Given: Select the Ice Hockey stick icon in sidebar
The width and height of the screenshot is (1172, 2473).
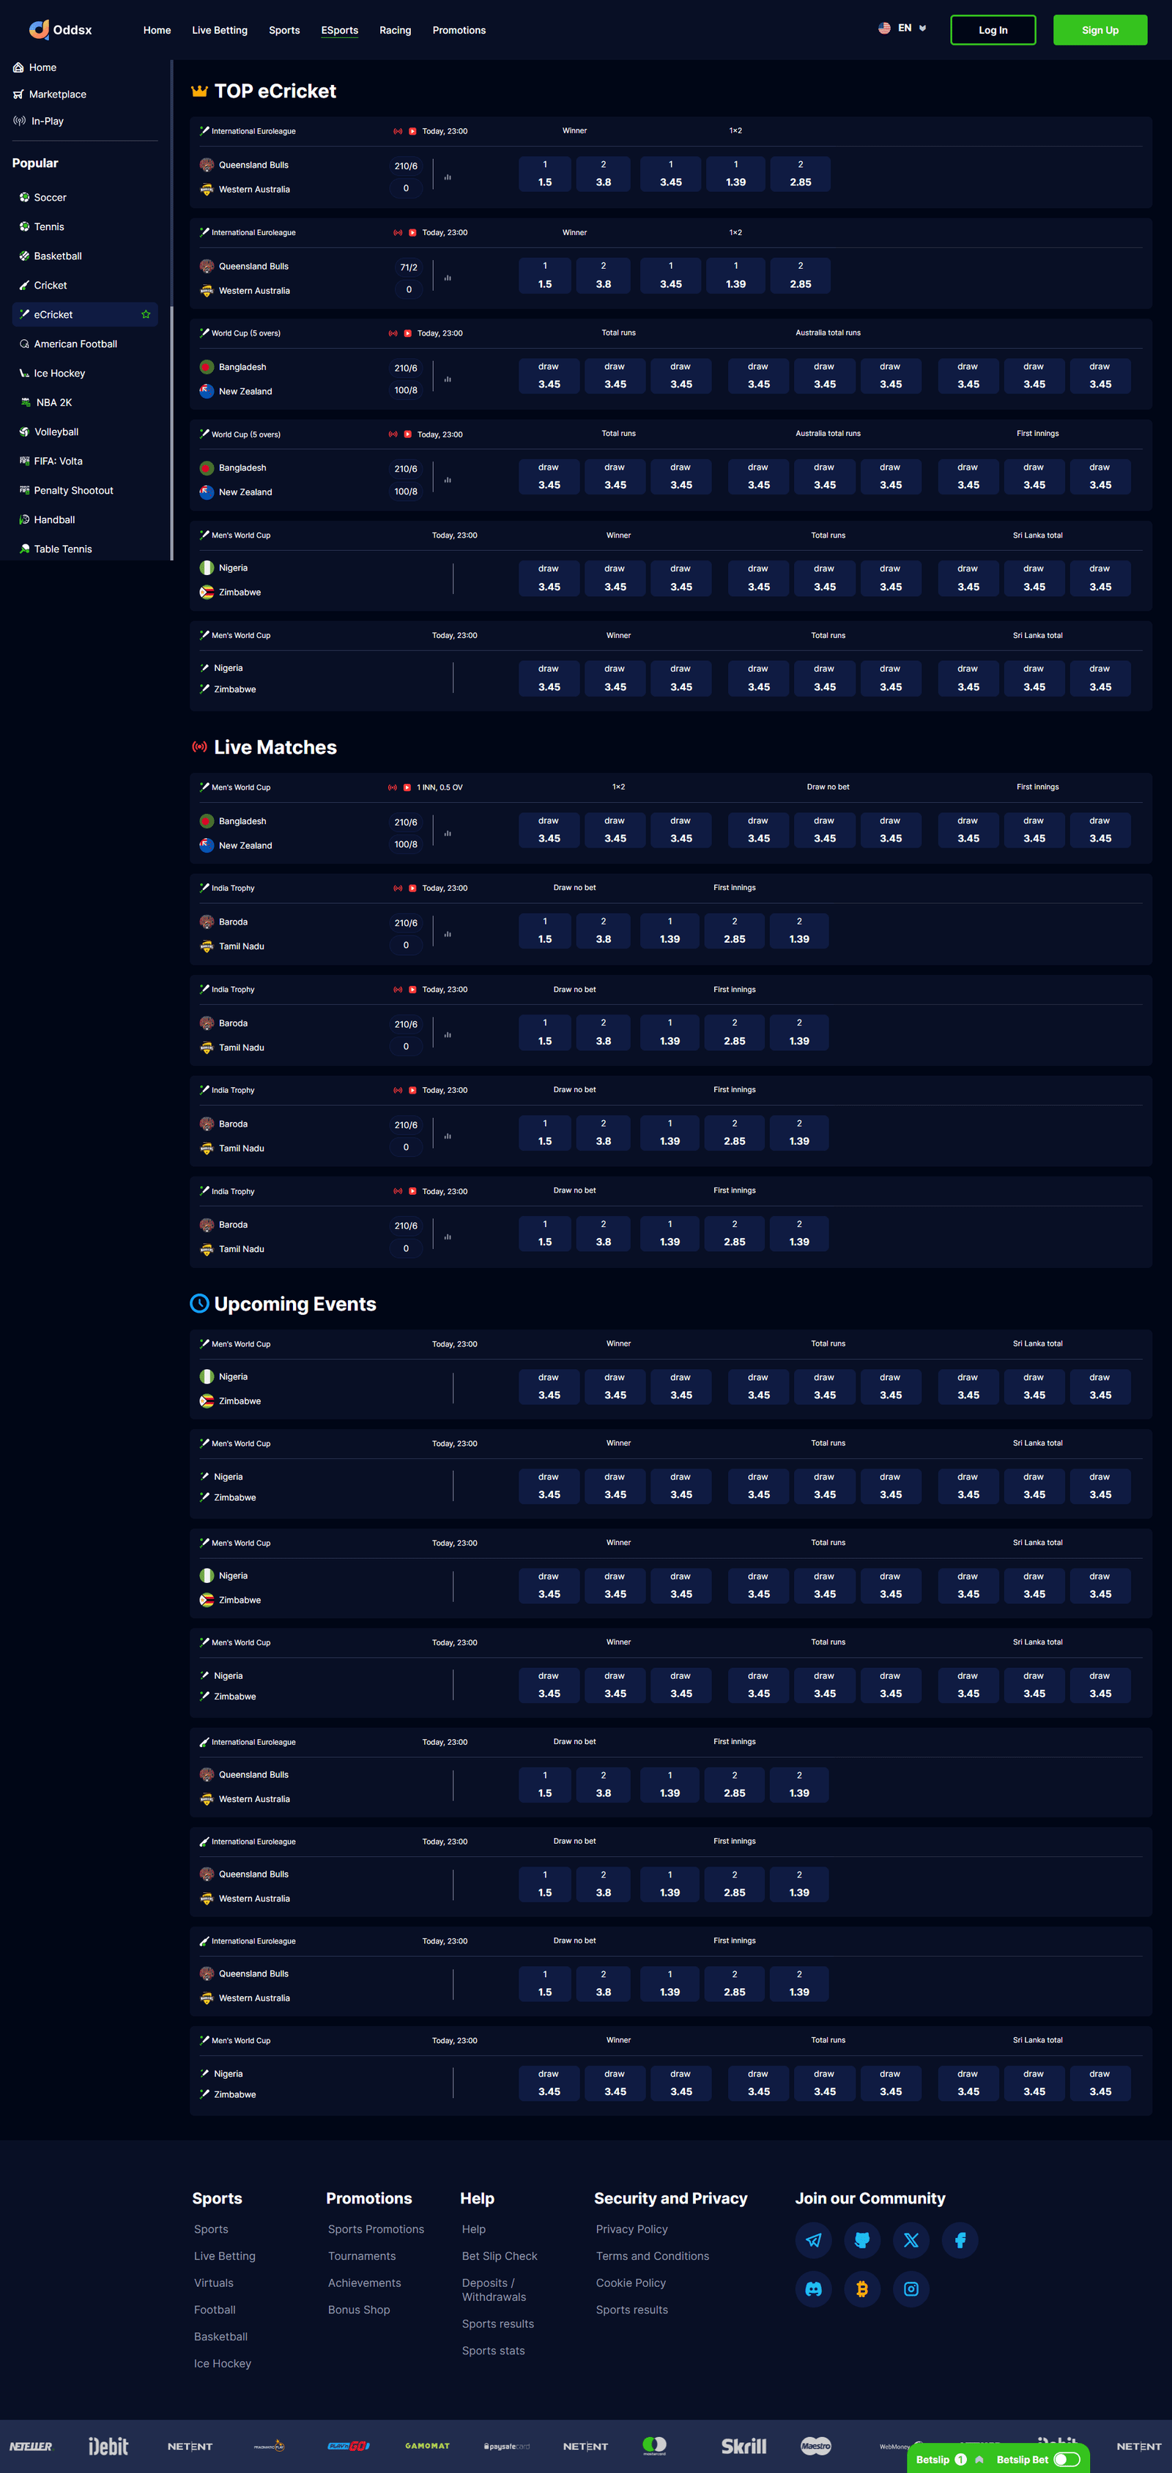Looking at the screenshot, I should pos(24,374).
